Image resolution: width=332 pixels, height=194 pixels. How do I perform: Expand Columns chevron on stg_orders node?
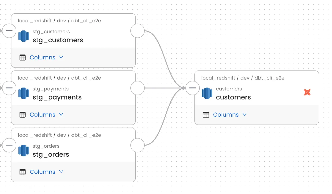click(x=61, y=172)
